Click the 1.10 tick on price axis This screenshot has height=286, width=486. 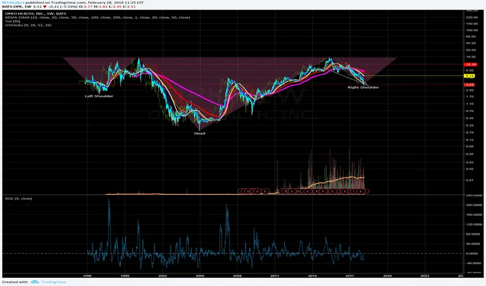pos(470,103)
